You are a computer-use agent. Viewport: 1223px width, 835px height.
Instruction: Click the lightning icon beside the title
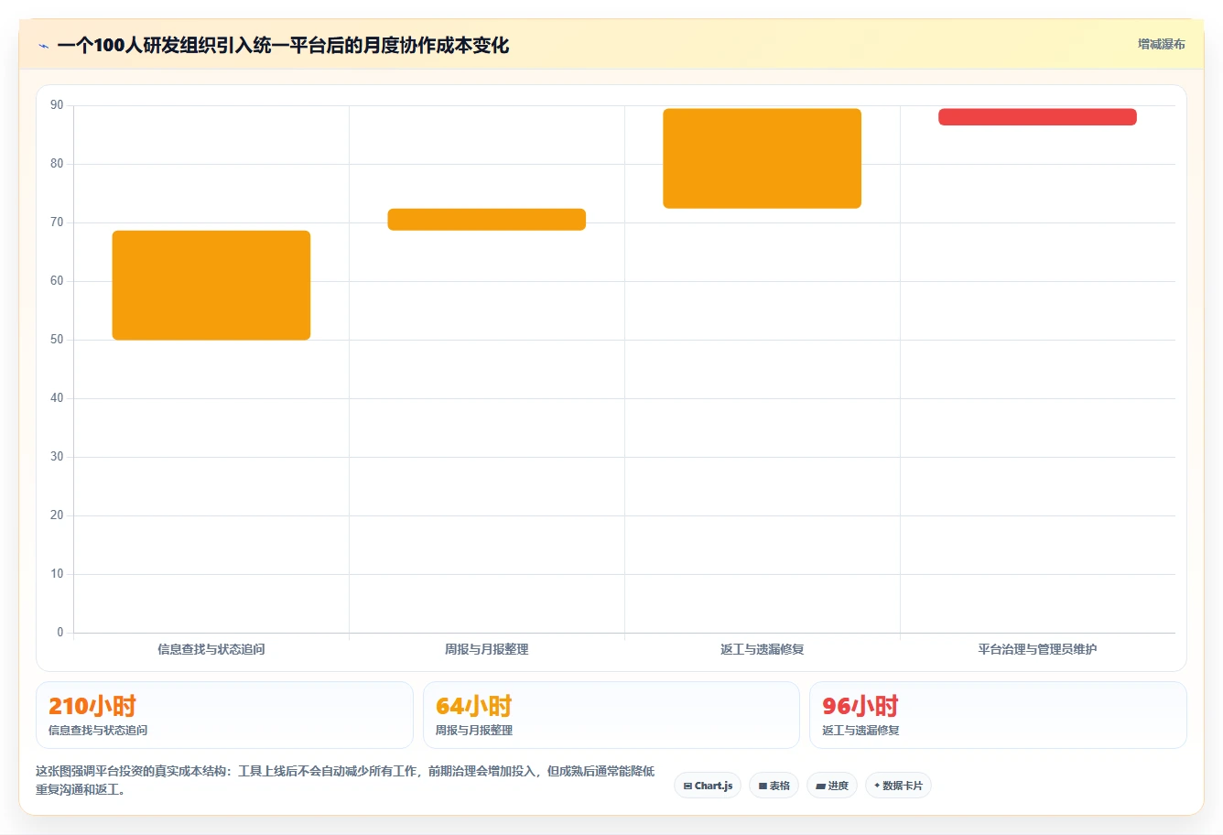click(43, 46)
